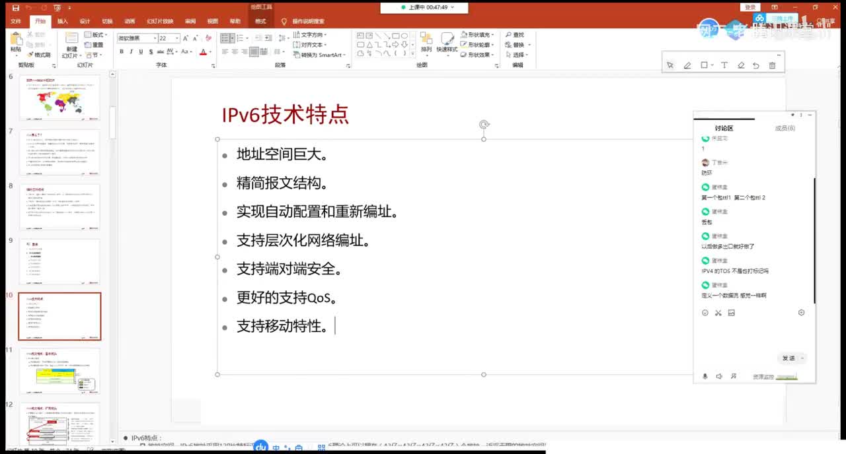Click the trash icon in annotation toolbar
Viewport: 846px width, 454px height.
[772, 65]
